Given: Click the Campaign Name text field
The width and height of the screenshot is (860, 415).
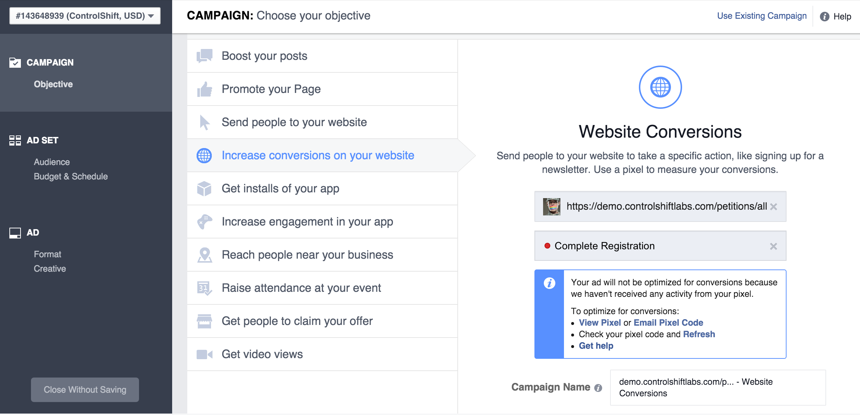Looking at the screenshot, I should point(718,388).
